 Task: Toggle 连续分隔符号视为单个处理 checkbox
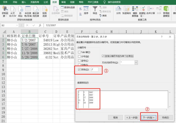[x=103, y=56]
